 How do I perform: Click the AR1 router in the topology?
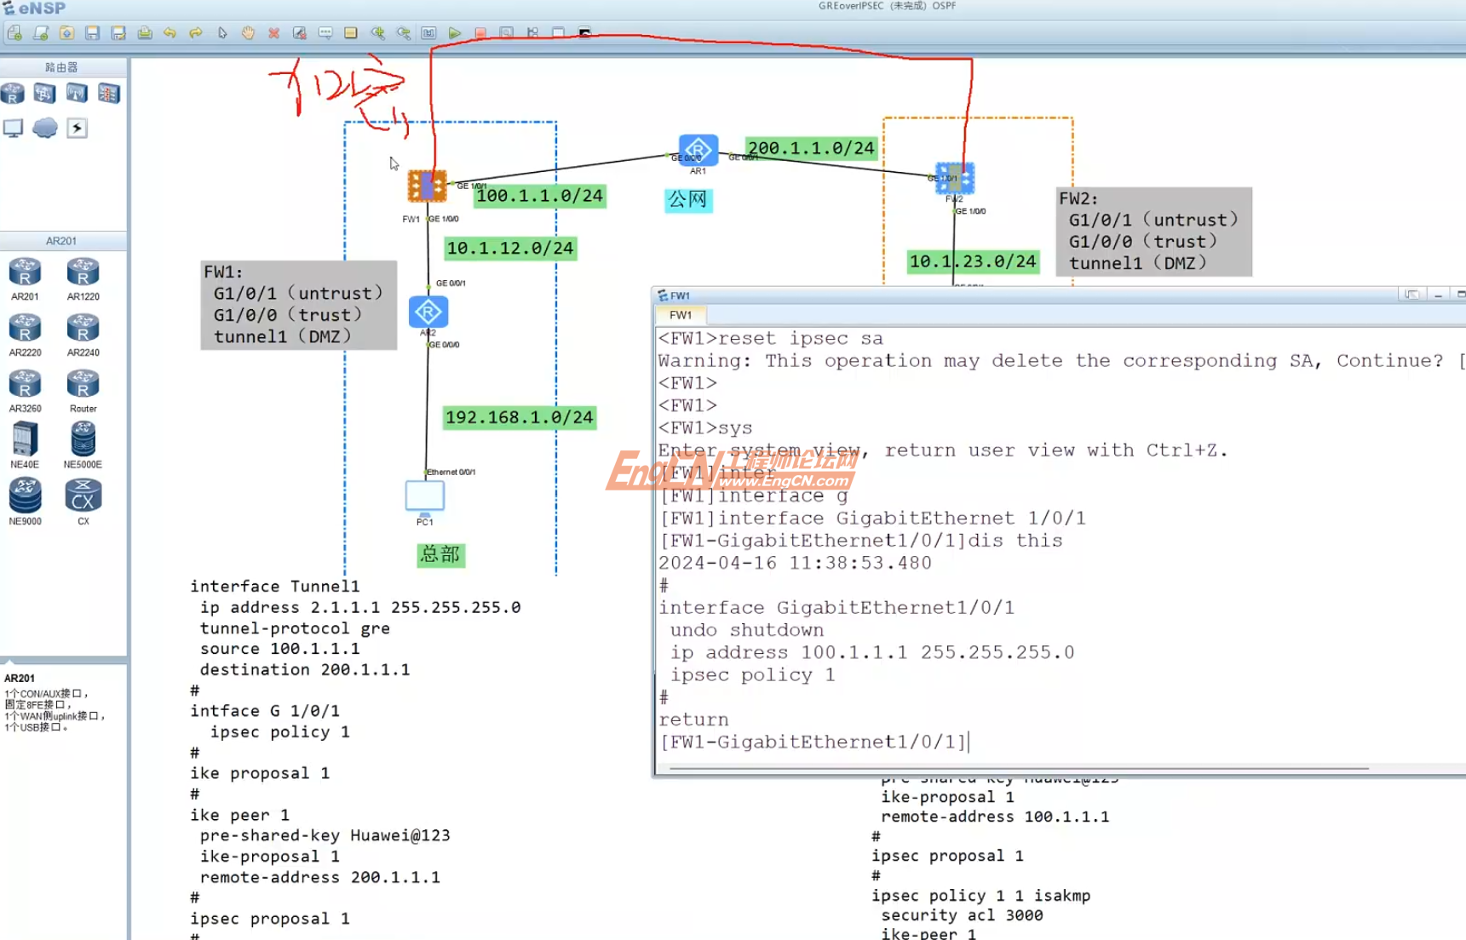tap(698, 151)
